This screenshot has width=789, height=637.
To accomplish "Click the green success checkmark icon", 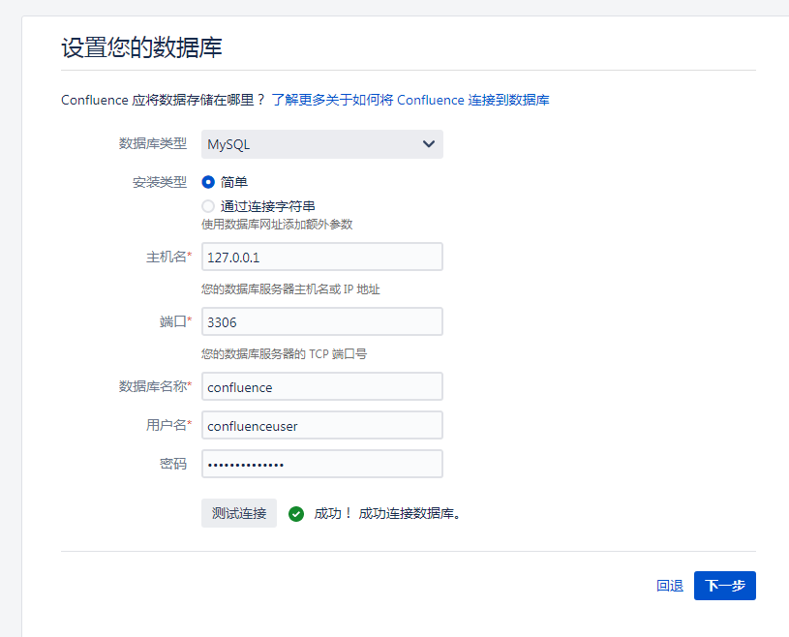I will tap(296, 514).
